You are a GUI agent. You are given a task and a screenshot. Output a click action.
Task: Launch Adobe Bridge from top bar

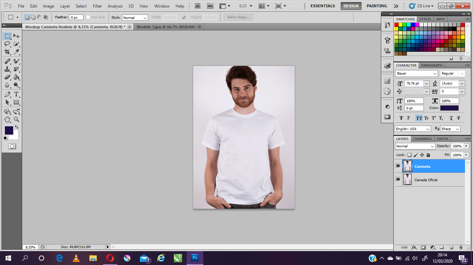(x=198, y=6)
